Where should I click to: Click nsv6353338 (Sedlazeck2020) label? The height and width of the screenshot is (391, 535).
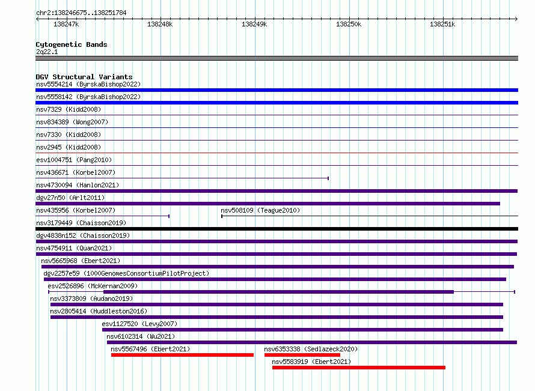[x=311, y=349]
